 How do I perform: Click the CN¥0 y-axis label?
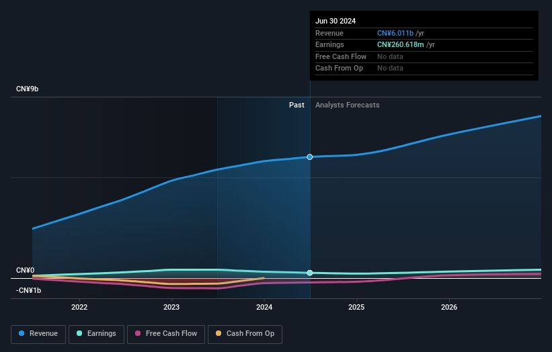pyautogui.click(x=26, y=271)
